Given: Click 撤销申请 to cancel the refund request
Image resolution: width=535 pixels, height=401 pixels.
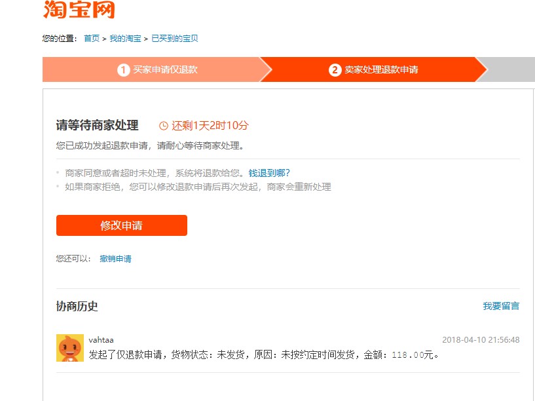Looking at the screenshot, I should tap(115, 259).
